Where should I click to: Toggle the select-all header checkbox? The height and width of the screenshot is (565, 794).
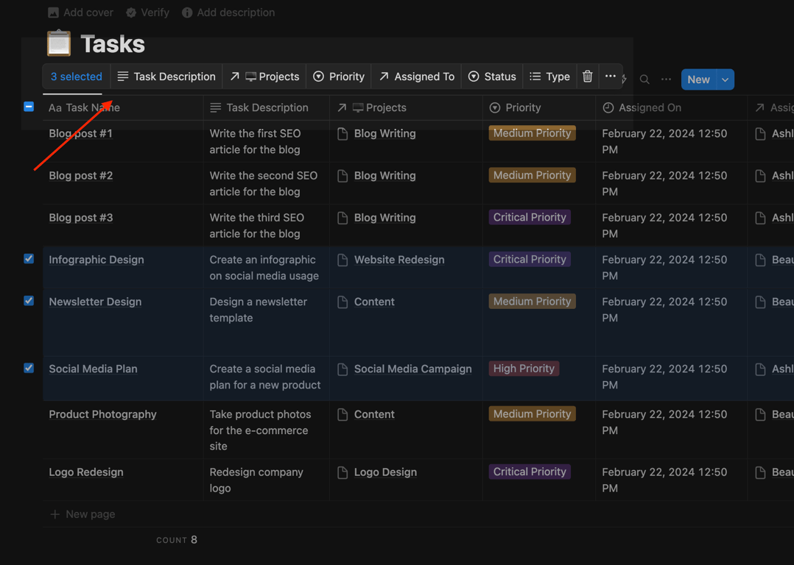(x=29, y=107)
